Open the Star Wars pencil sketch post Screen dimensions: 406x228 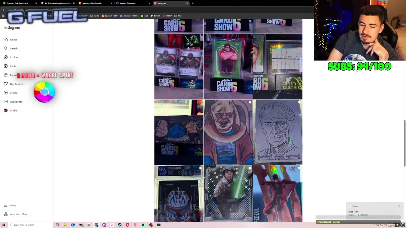pyautogui.click(x=278, y=132)
